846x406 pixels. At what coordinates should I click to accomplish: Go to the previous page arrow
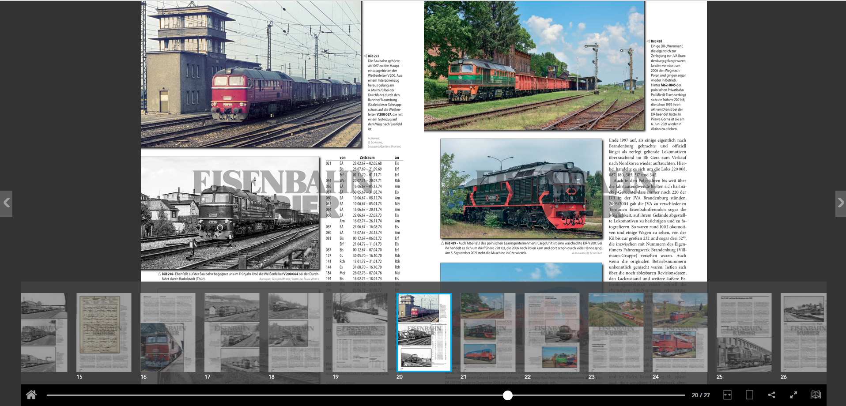click(6, 203)
